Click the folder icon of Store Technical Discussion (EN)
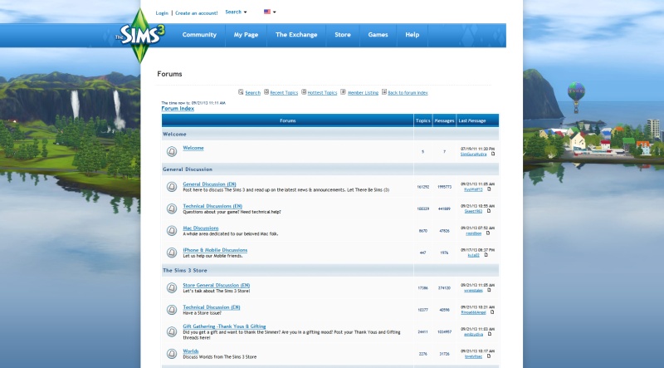Screen dimensions: 664x368 click(172, 310)
